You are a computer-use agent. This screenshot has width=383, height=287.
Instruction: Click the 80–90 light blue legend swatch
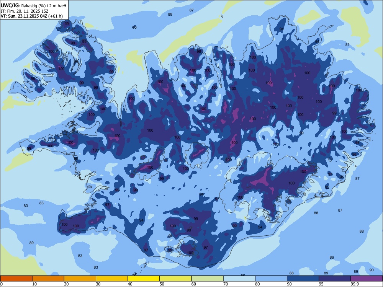pyautogui.click(x=271, y=279)
